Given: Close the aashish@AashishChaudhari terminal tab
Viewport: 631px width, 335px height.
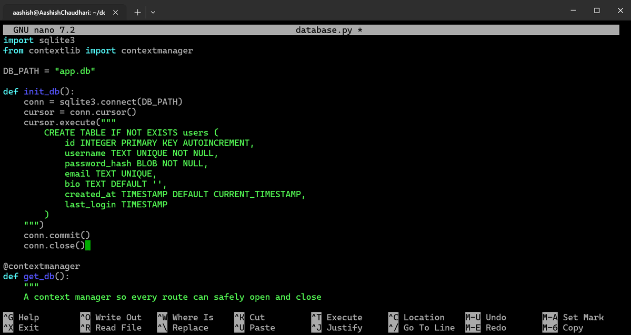Looking at the screenshot, I should pos(115,13).
